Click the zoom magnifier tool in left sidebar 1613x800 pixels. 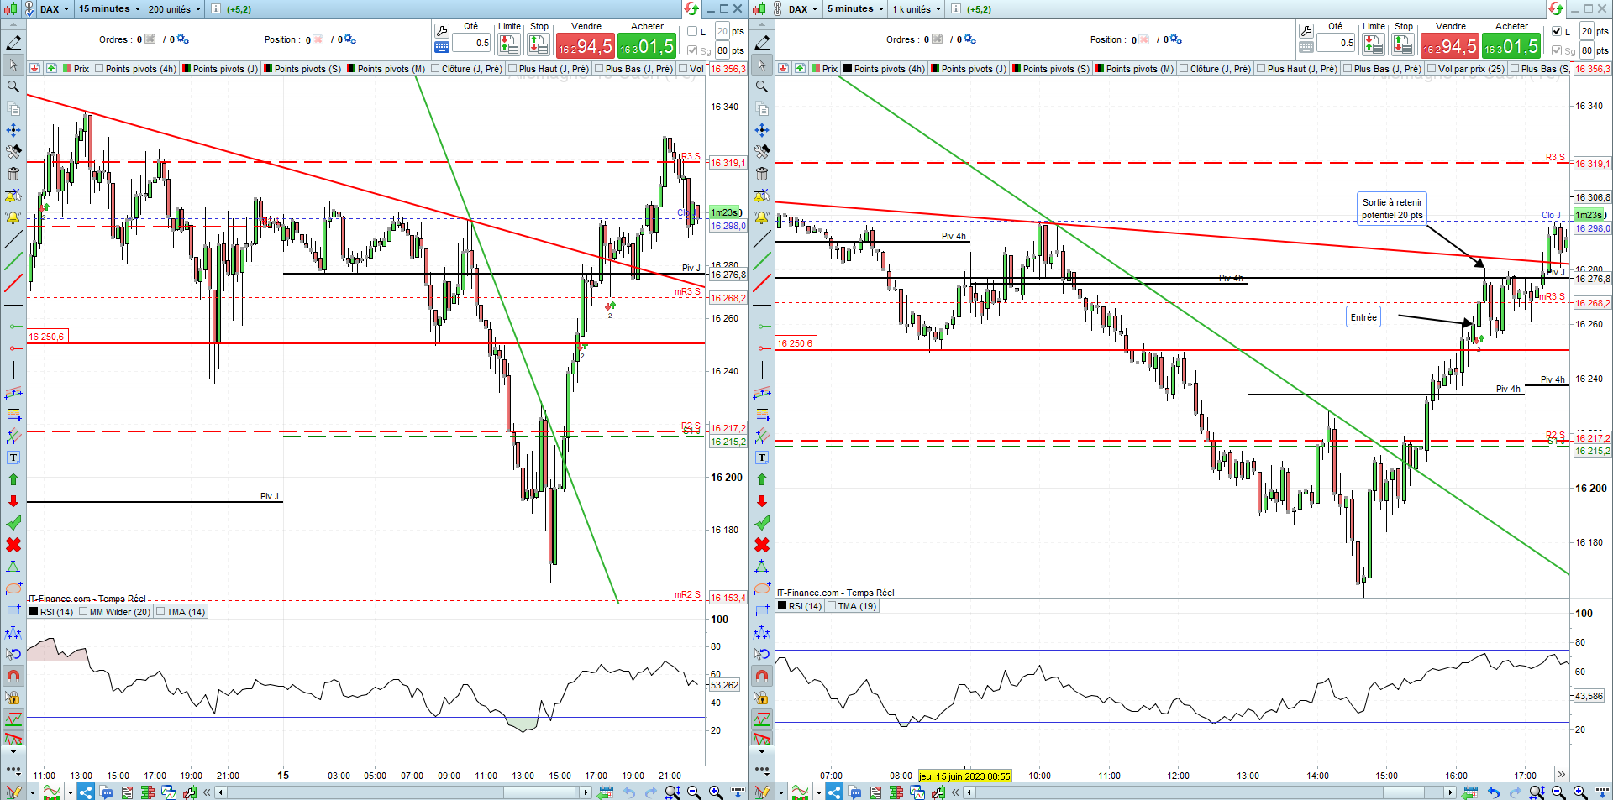click(13, 86)
